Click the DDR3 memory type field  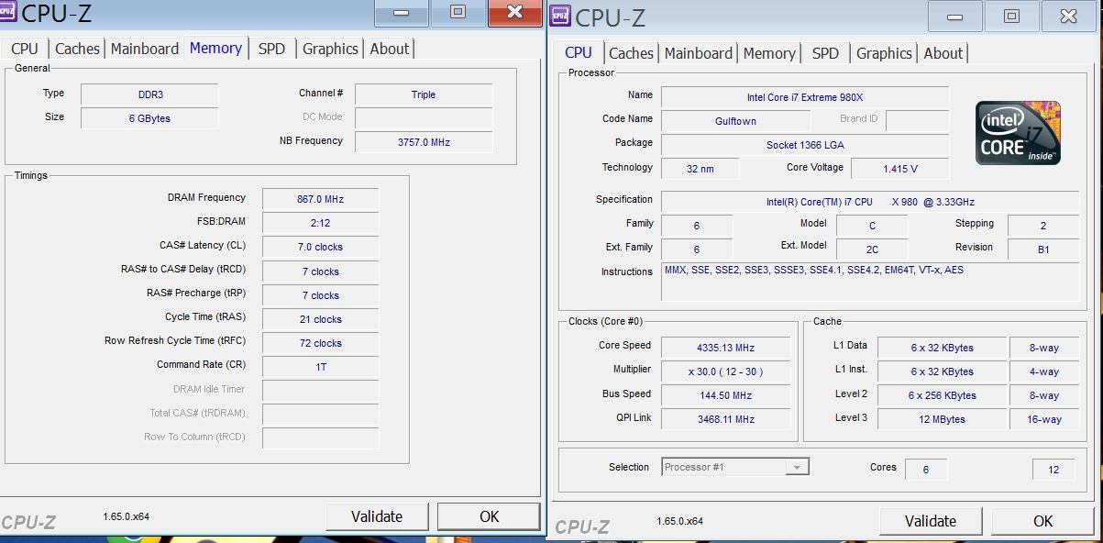[149, 94]
